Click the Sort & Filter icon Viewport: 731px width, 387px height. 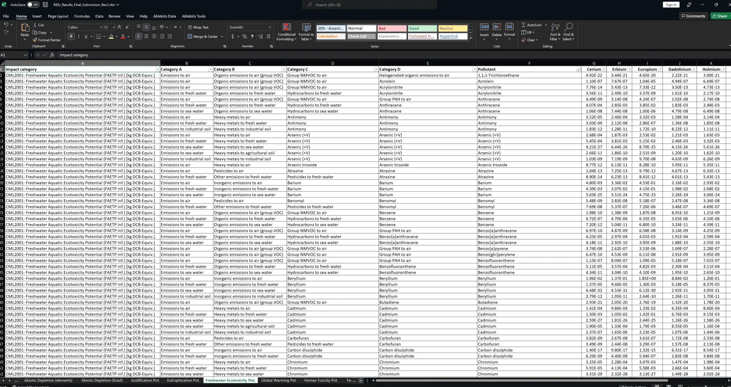(x=555, y=32)
